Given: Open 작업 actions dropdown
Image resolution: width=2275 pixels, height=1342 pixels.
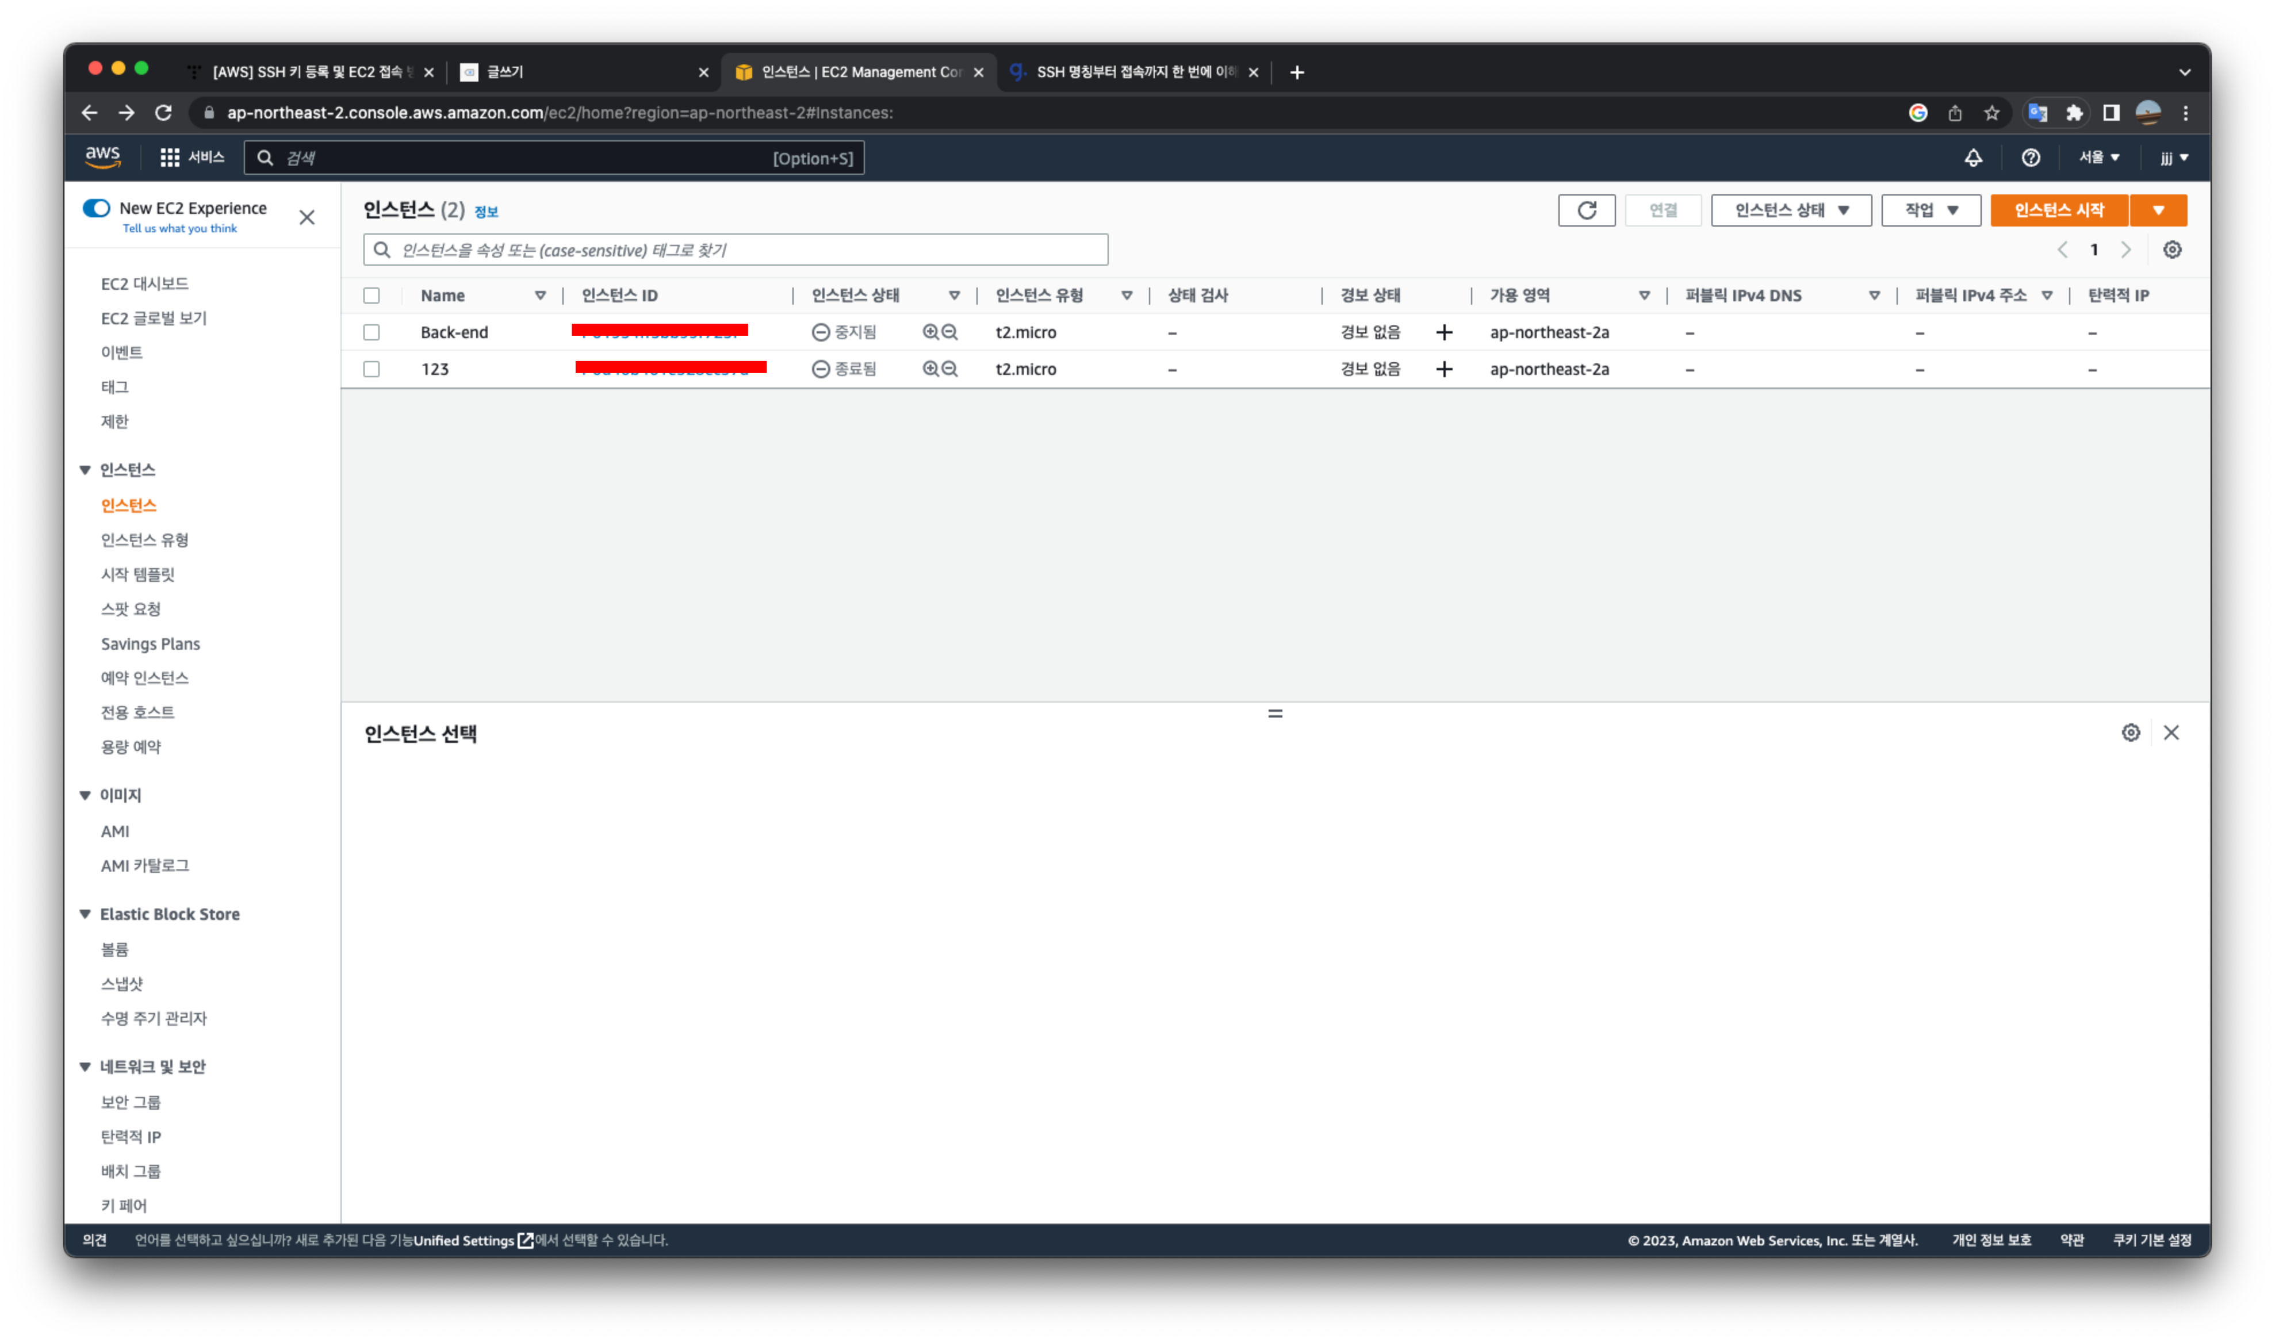Looking at the screenshot, I should (1931, 210).
